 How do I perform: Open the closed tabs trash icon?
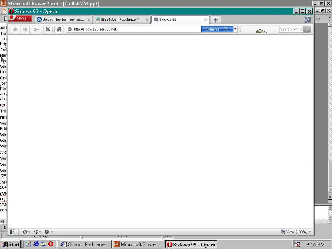tap(308, 20)
